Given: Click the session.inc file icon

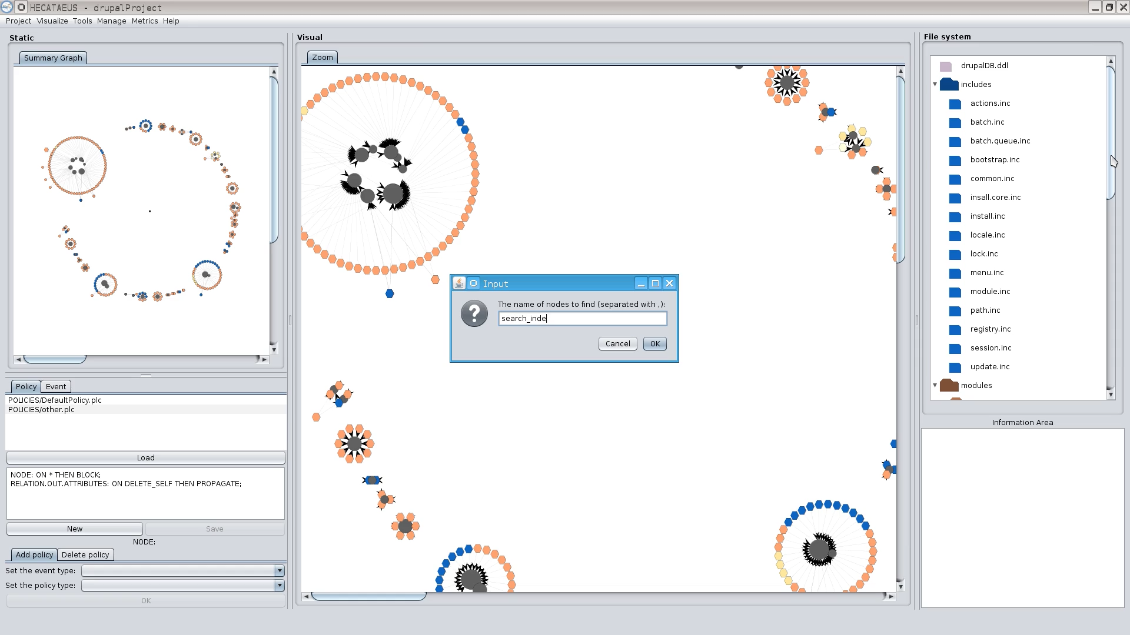Looking at the screenshot, I should (955, 349).
